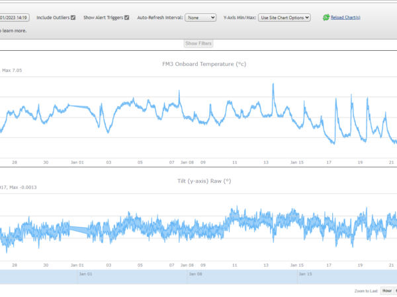Click the end date input field
This screenshot has height=297, width=397.
(x=15, y=18)
